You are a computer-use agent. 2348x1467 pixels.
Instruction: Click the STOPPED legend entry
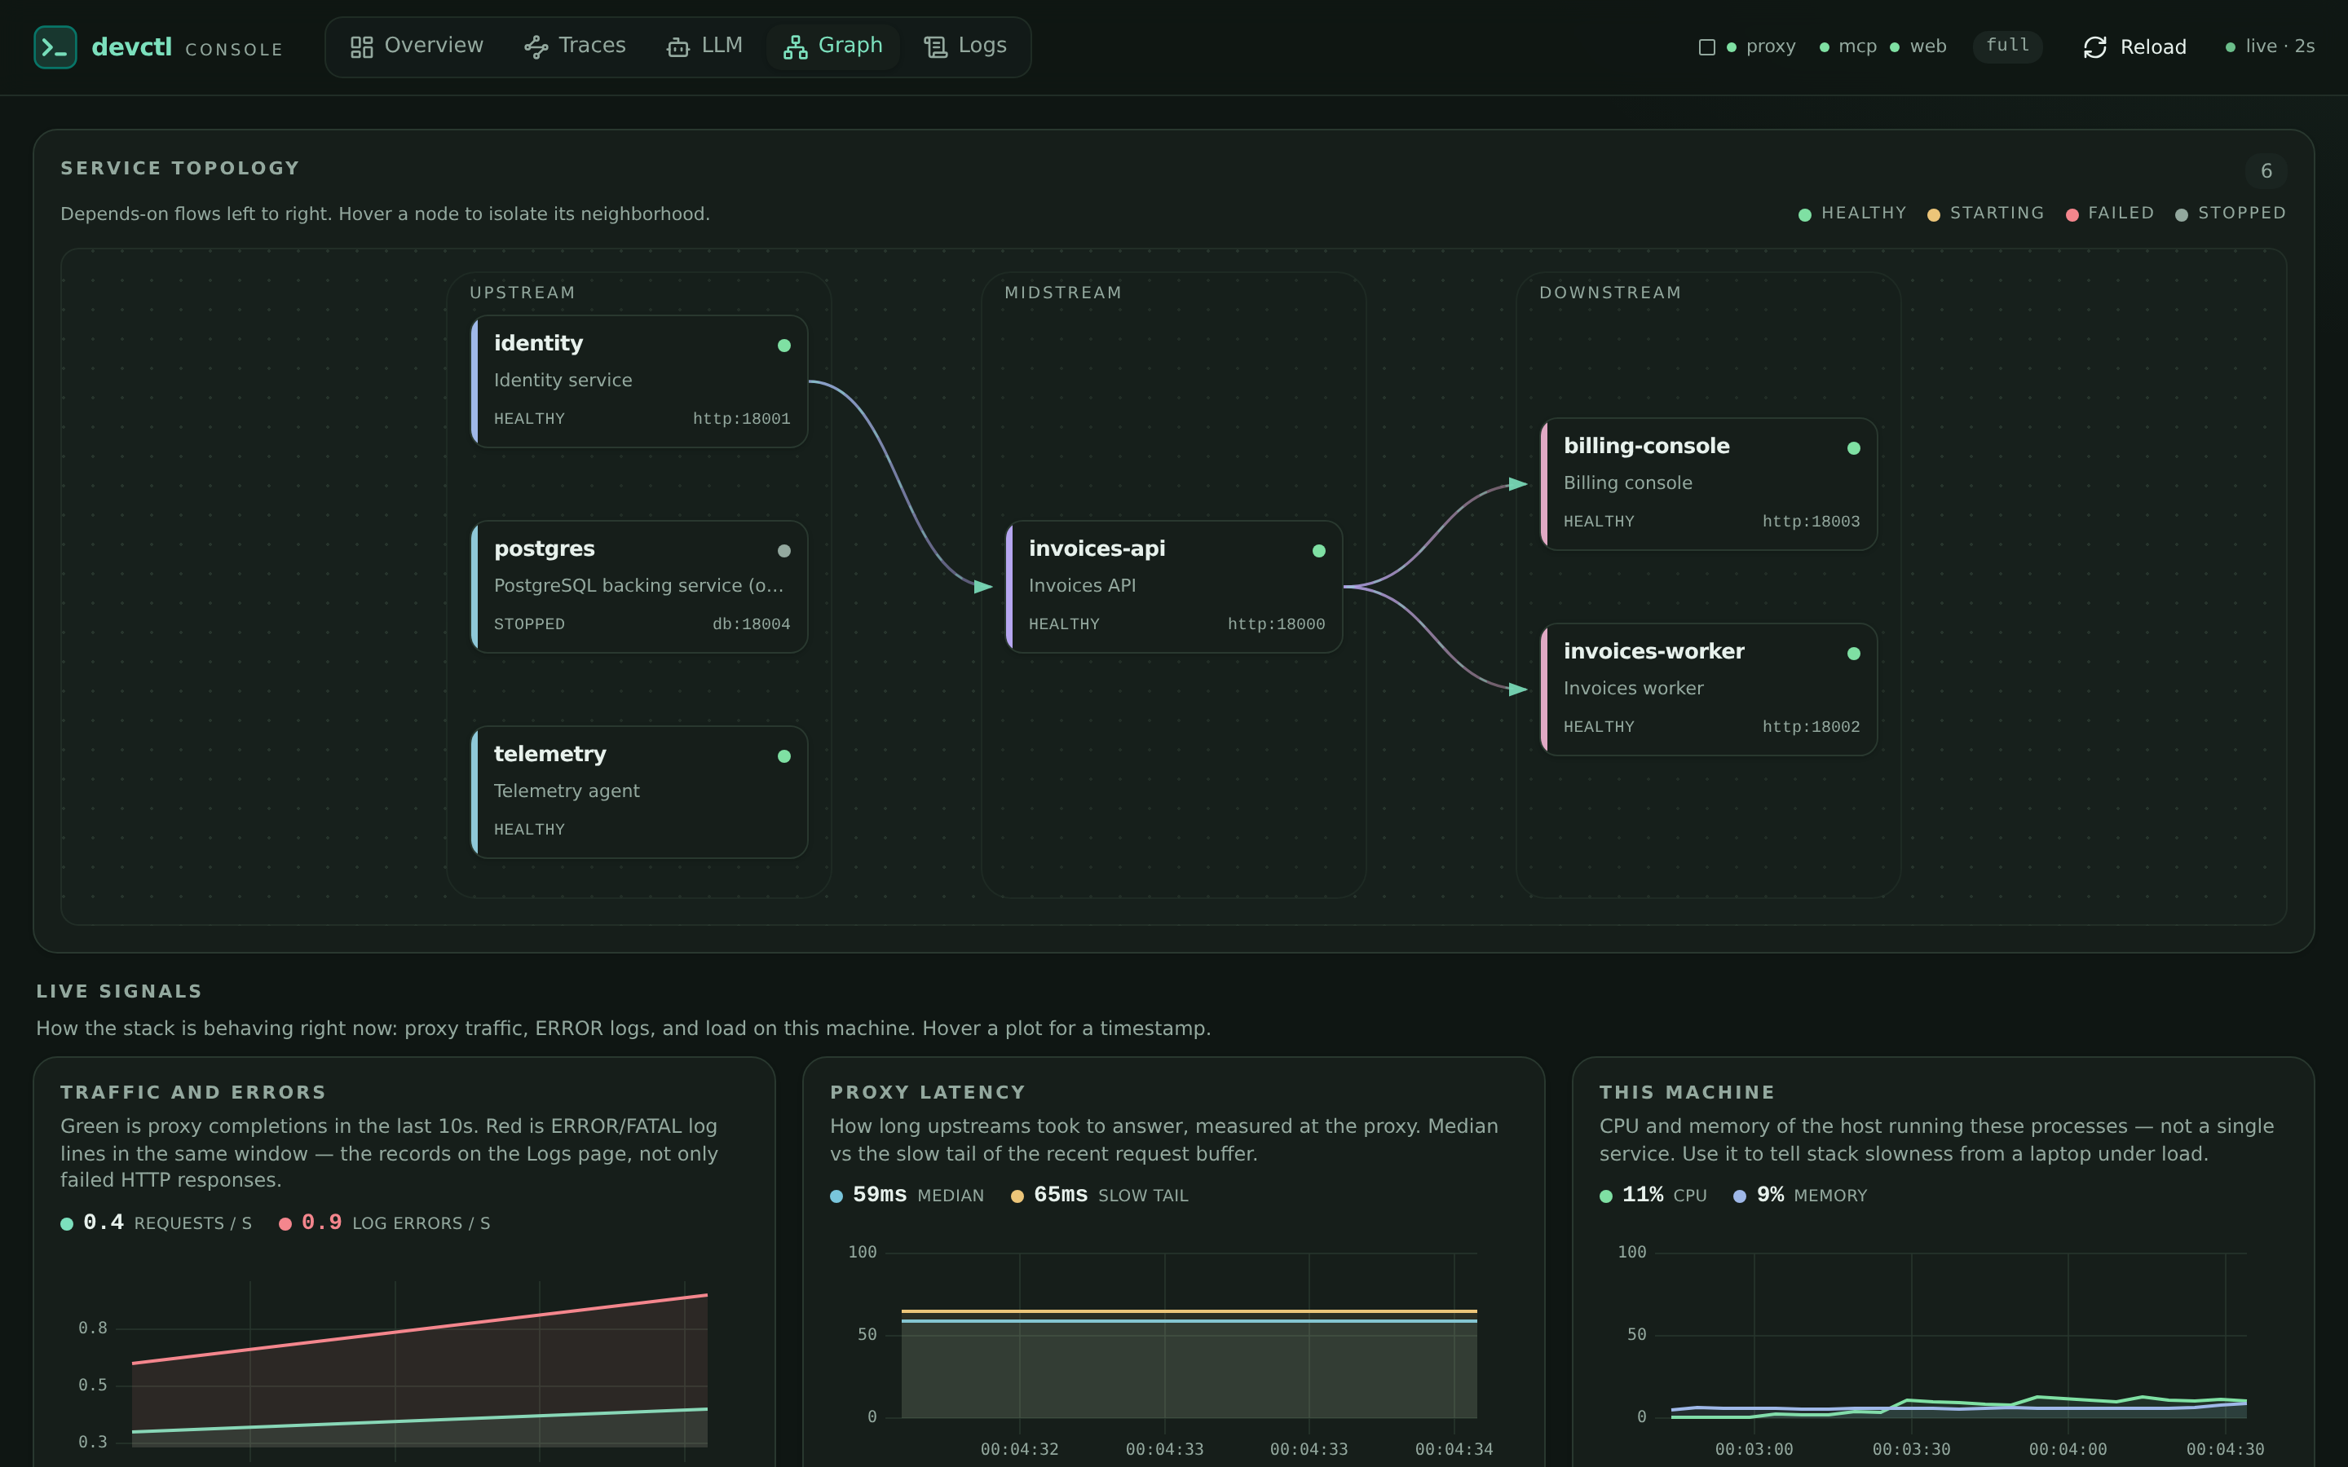pyautogui.click(x=2231, y=214)
